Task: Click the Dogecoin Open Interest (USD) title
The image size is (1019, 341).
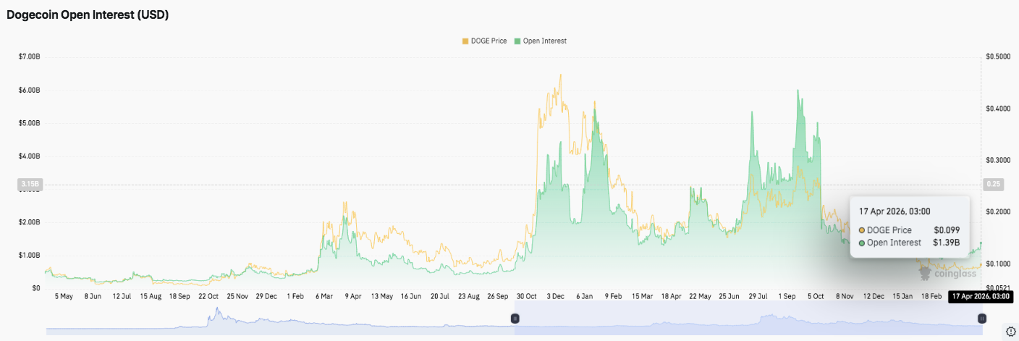Action: coord(88,14)
